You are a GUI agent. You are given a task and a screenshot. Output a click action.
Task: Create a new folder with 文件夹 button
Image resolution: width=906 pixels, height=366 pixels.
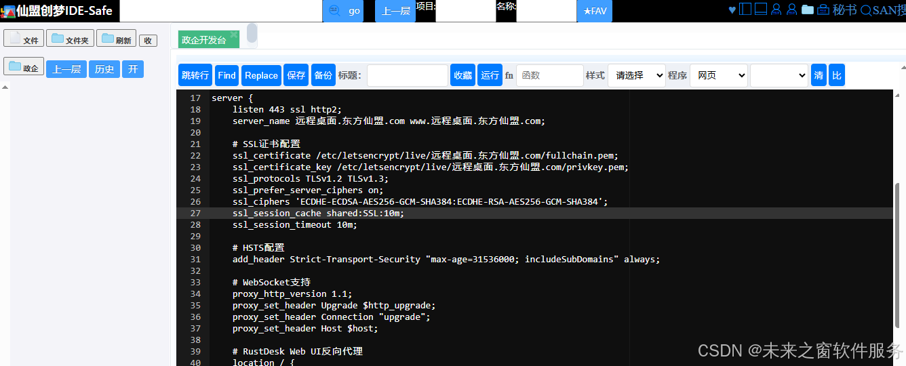(70, 39)
